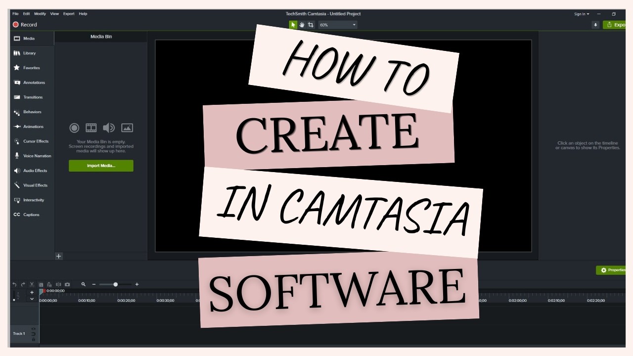
Task: Open the File menu
Action: click(15, 14)
